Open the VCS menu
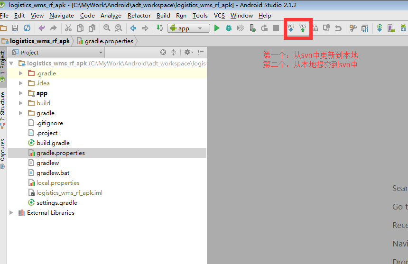The image size is (408, 264). pyautogui.click(x=219, y=16)
